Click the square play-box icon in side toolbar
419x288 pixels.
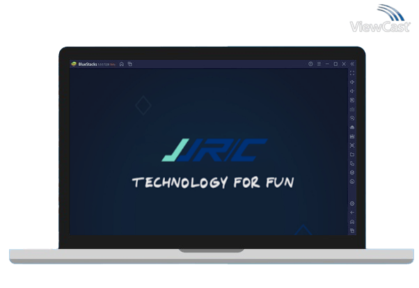pyautogui.click(x=352, y=100)
